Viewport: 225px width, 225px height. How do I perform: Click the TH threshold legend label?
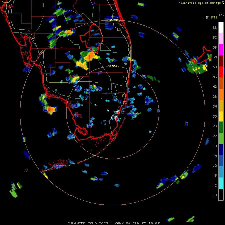click(215, 195)
